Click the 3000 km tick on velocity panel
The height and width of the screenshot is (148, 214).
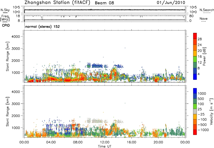(16, 104)
